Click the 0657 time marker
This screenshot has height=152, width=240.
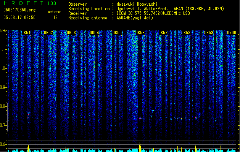[163, 33]
